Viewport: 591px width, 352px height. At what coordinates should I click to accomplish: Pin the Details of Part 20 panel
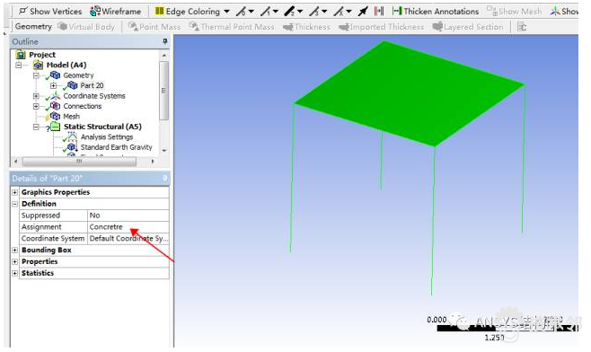click(165, 178)
